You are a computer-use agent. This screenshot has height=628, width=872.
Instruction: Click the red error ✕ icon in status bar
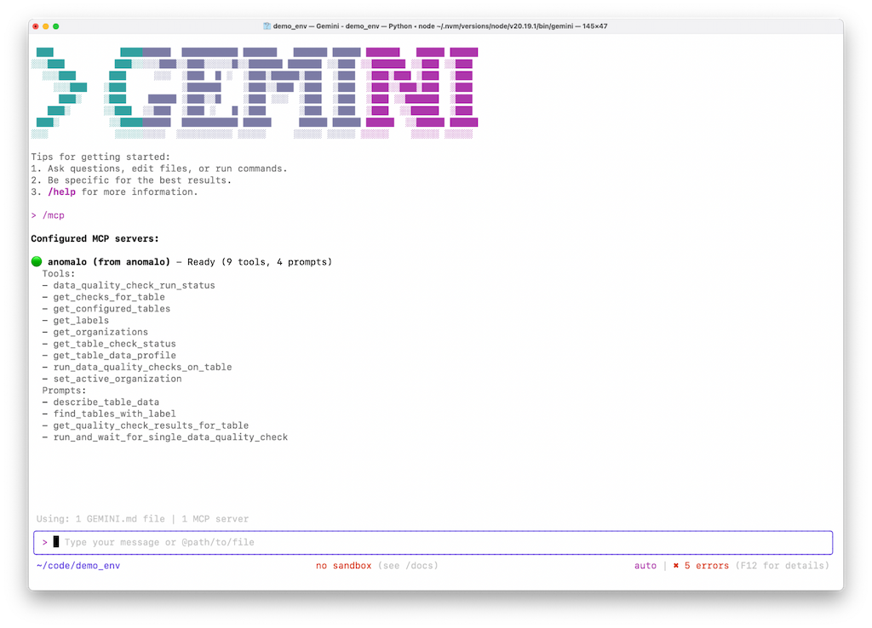[x=678, y=565]
